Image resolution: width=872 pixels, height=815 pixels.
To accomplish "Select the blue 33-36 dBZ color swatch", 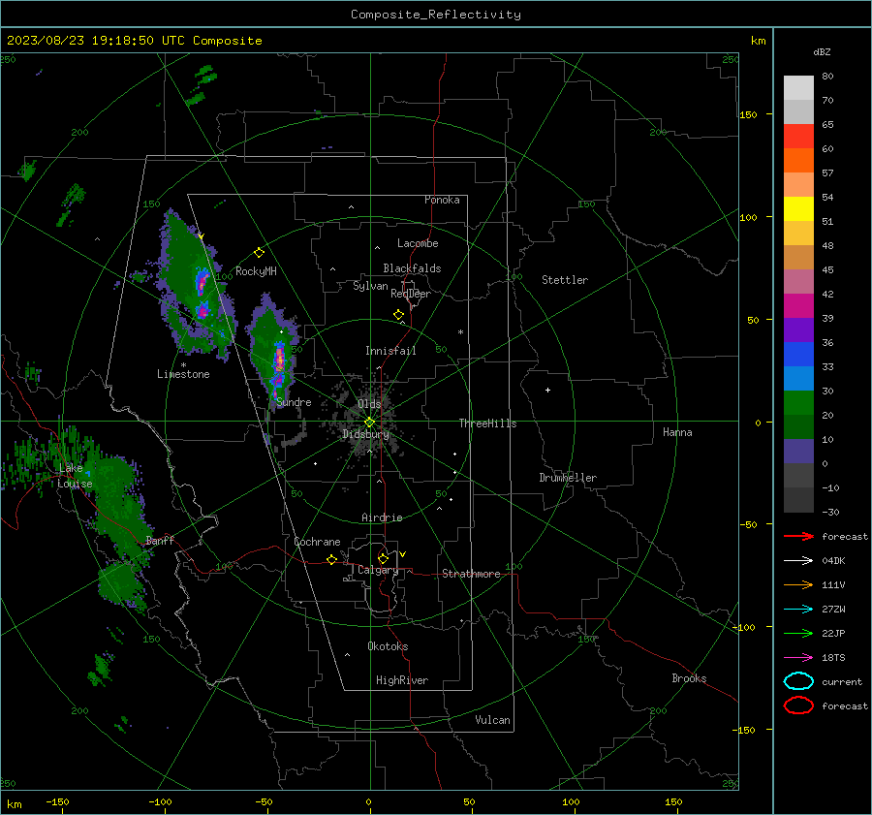I will (798, 355).
